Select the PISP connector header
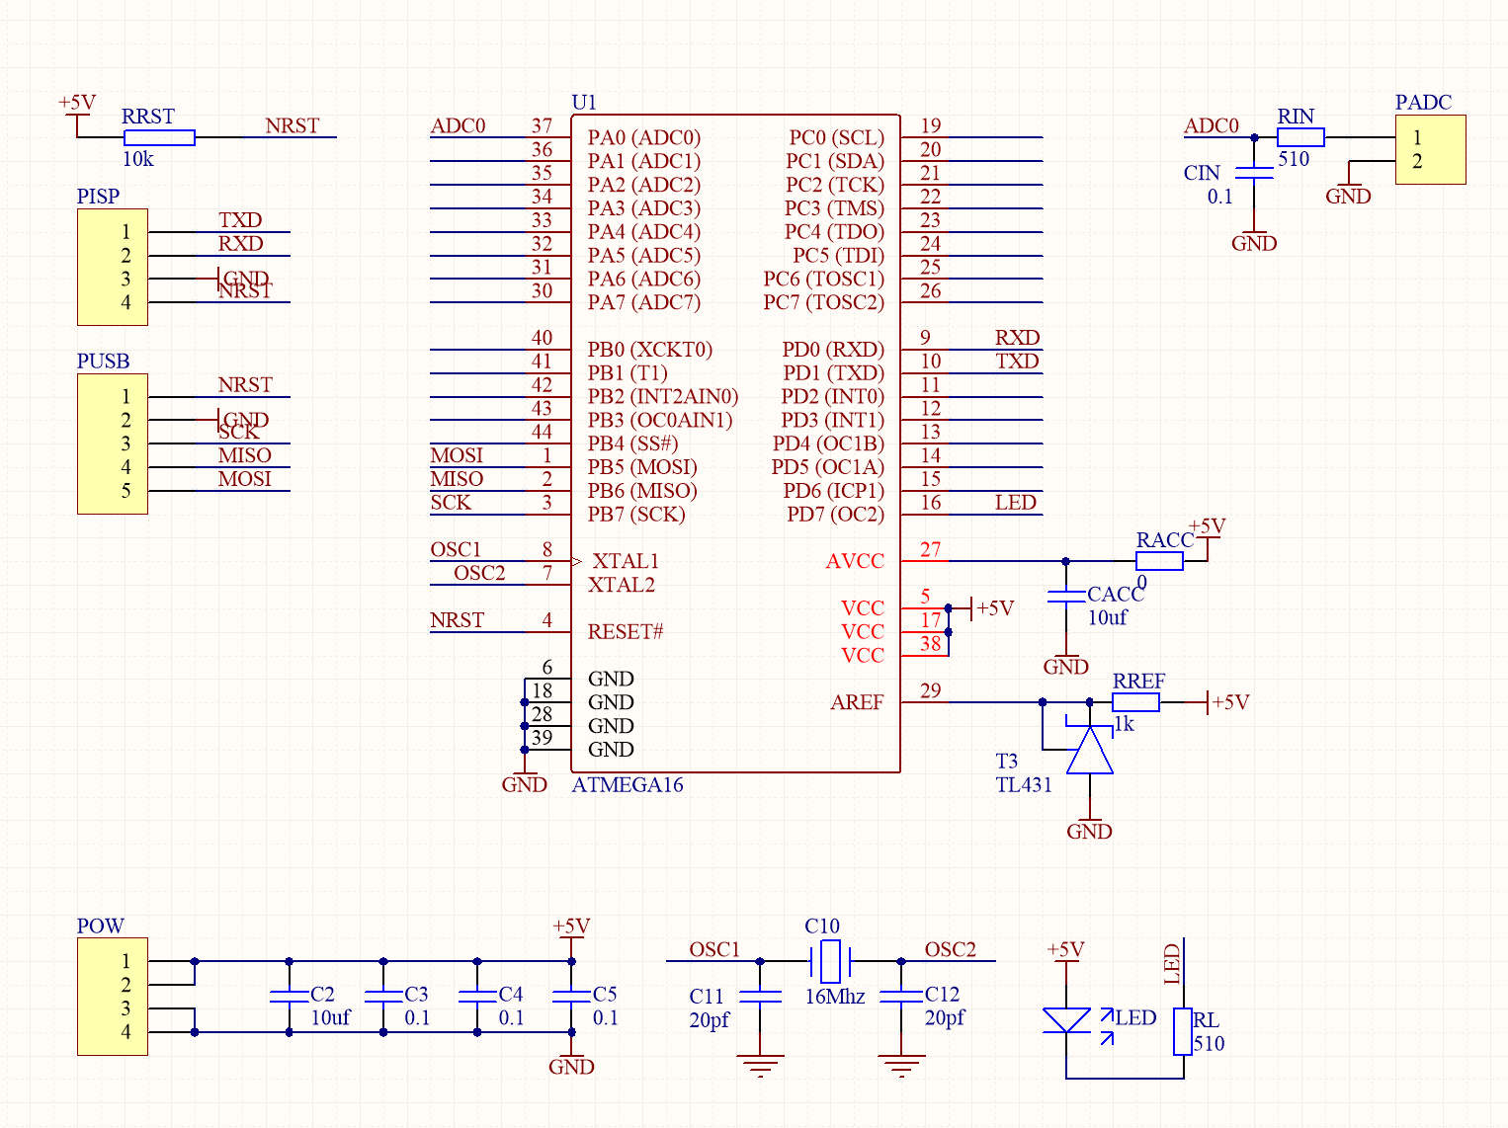 [x=112, y=266]
